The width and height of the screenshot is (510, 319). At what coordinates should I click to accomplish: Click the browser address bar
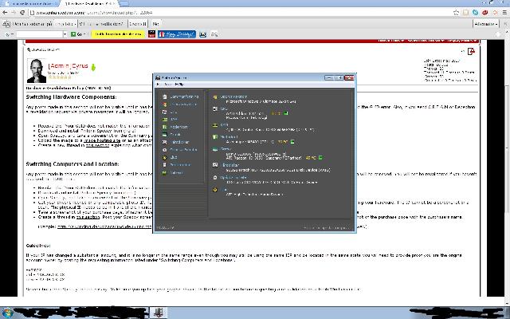click(241, 13)
